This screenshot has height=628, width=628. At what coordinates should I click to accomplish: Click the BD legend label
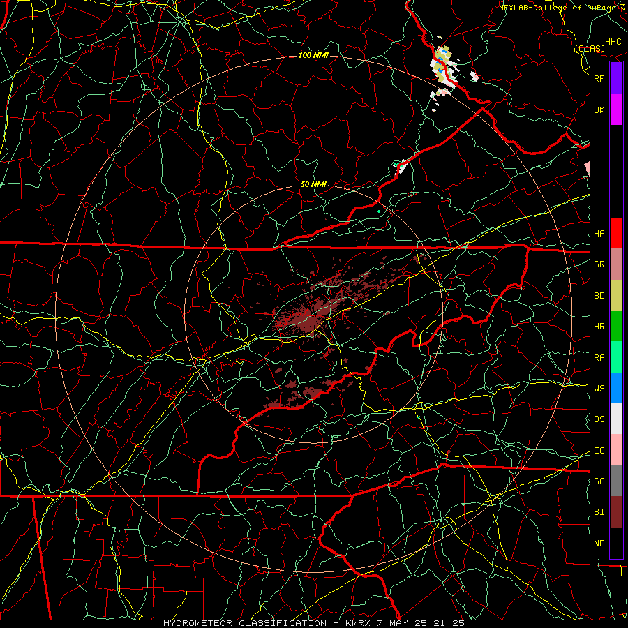(599, 296)
